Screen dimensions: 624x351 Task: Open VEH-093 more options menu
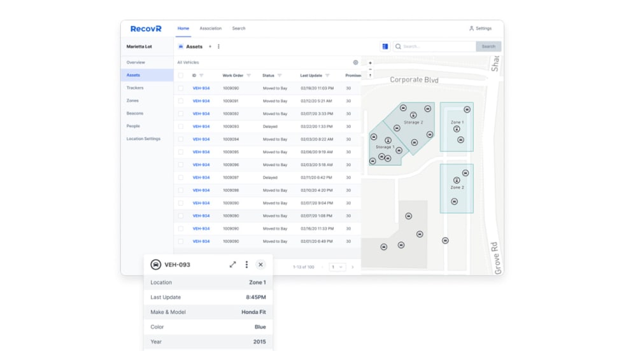(x=246, y=265)
